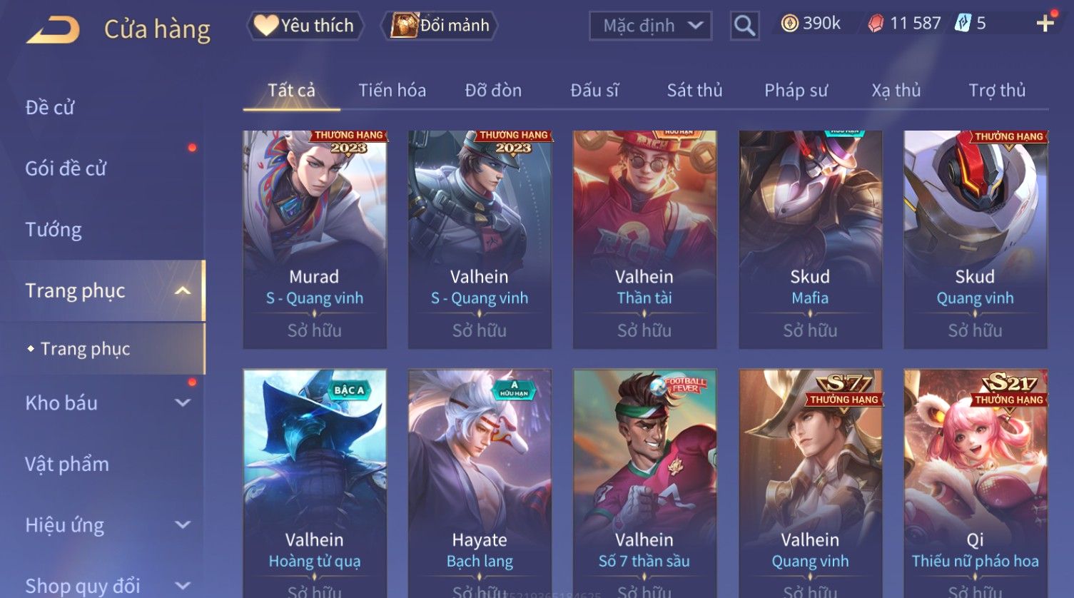
Task: Switch to the Sát thủ tab
Action: [x=694, y=91]
